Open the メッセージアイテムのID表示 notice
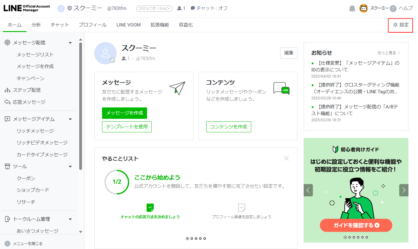Image resolution: width=418 pixels, height=249 pixels. pos(355,66)
